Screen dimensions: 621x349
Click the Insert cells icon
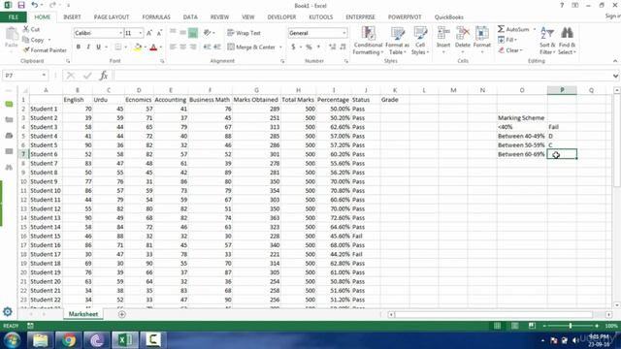[443, 33]
